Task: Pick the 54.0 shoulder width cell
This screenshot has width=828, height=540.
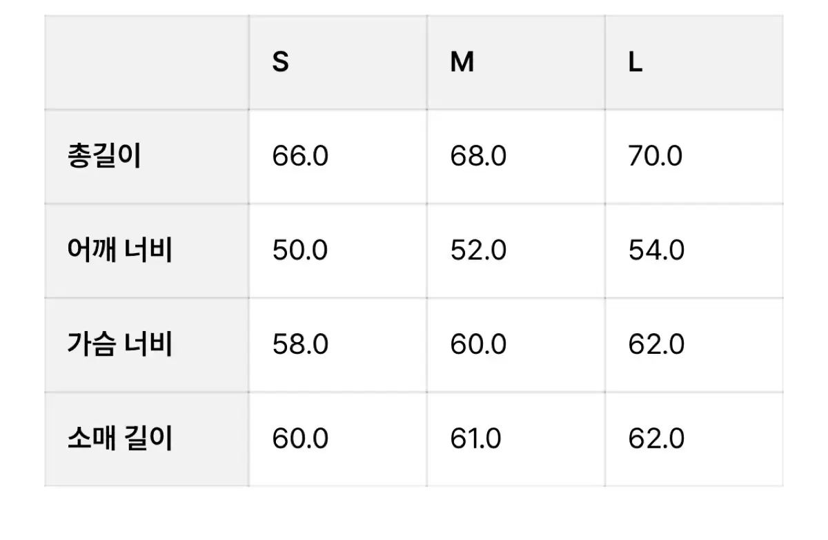Action: click(x=656, y=250)
